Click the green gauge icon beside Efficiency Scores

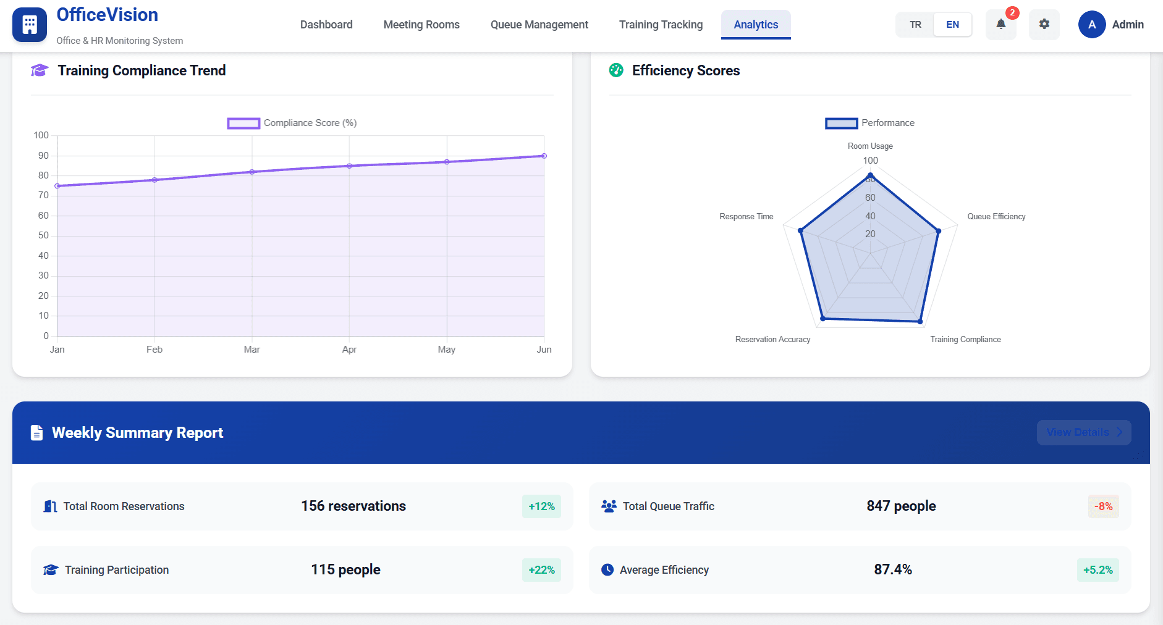pyautogui.click(x=616, y=70)
